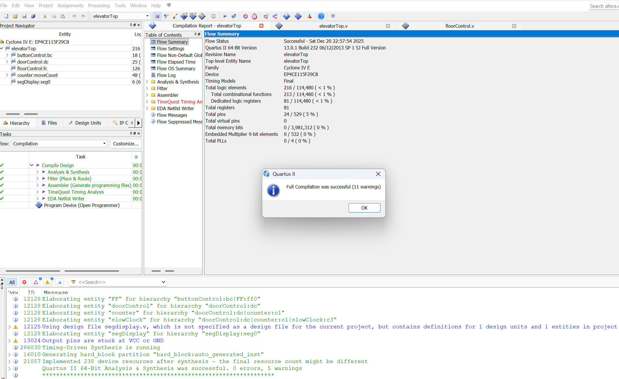Select Flow Settings in Table of Contents

click(170, 49)
